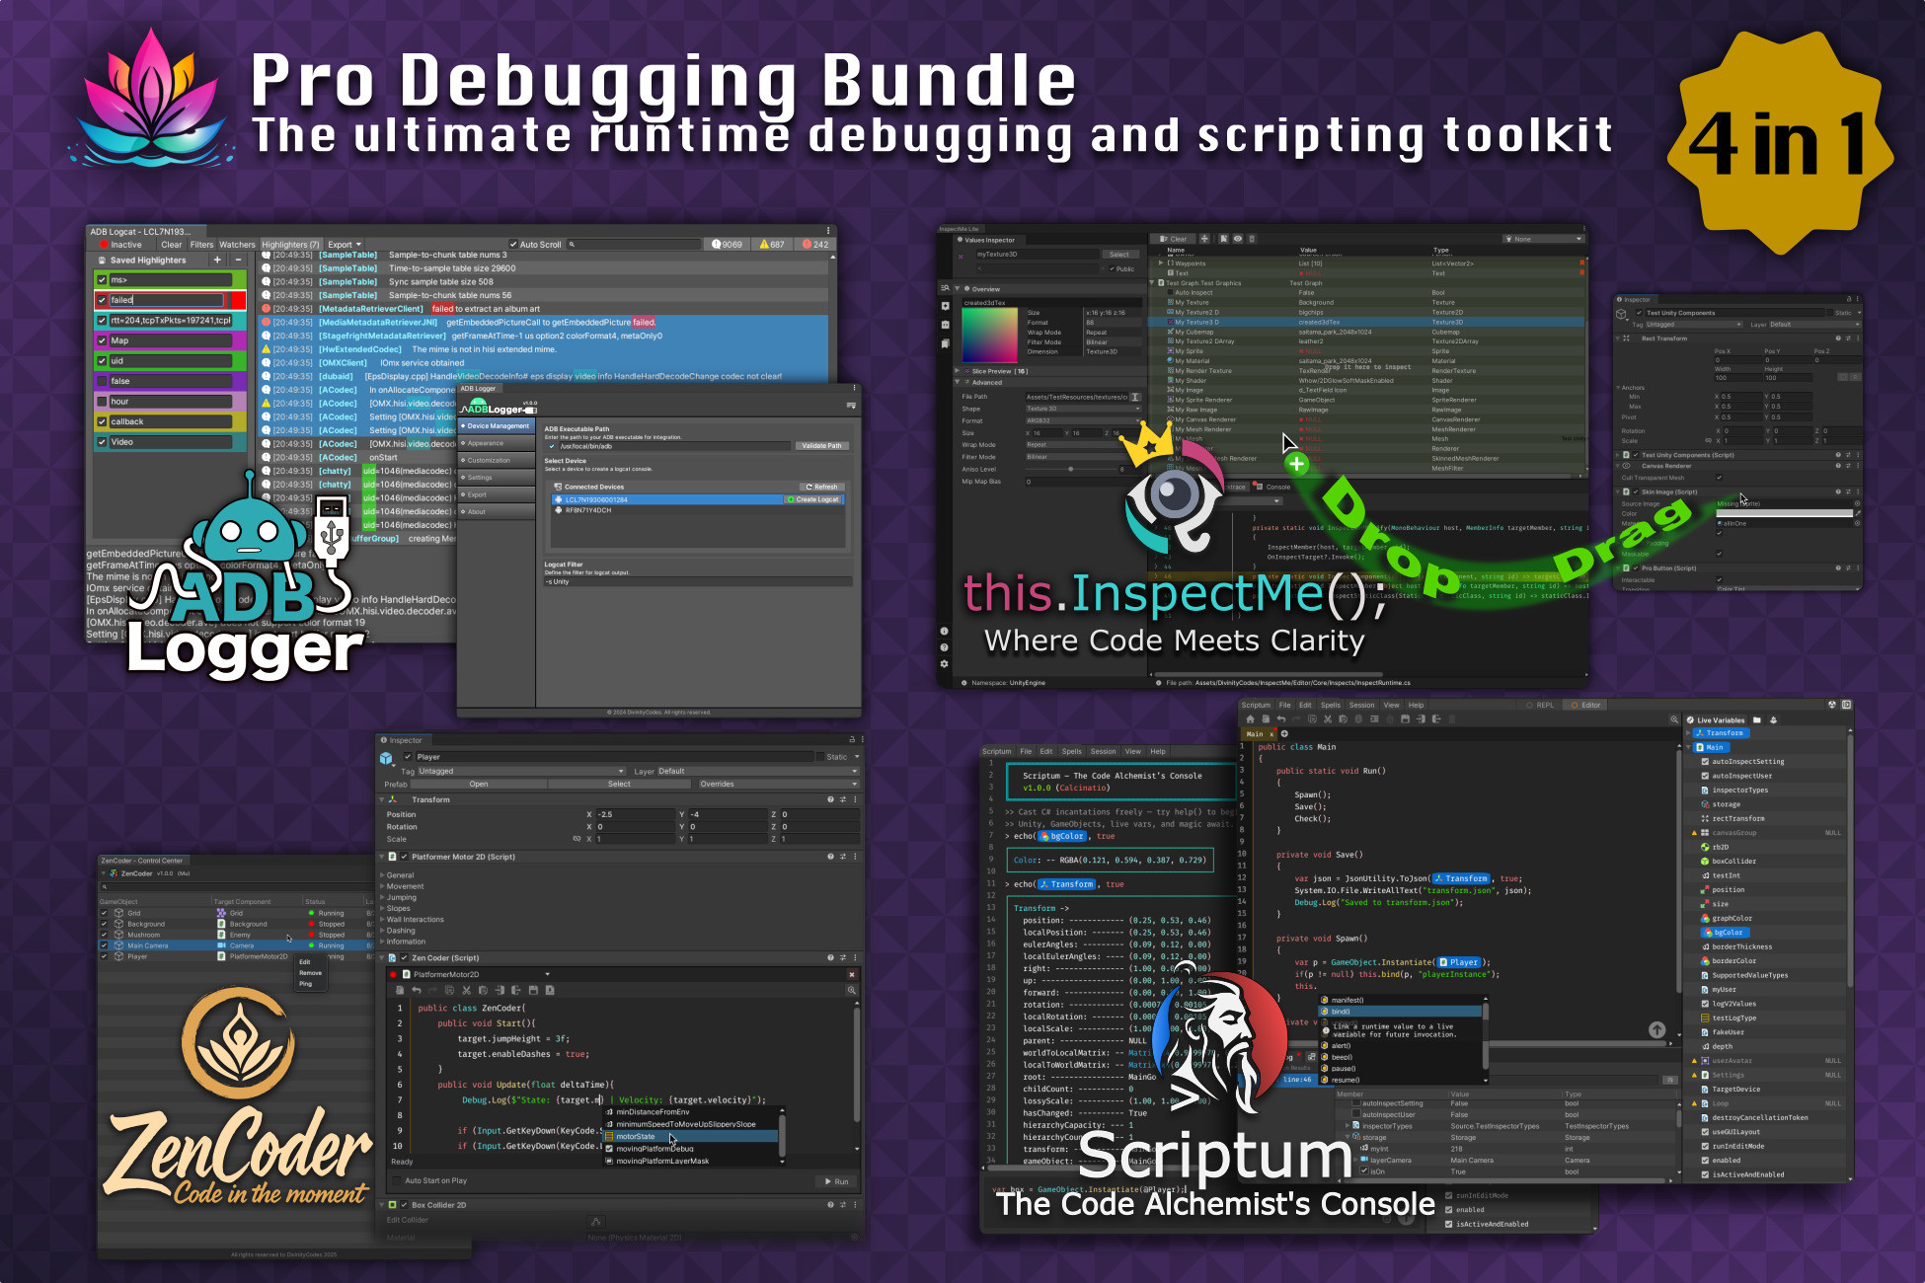Image resolution: width=1925 pixels, height=1283 pixels.
Task: Click the undo icon in ZenCoder script toolbar
Action: [x=417, y=990]
